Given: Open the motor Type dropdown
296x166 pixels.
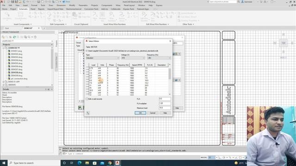Looking at the screenshot, I should click(103, 58).
